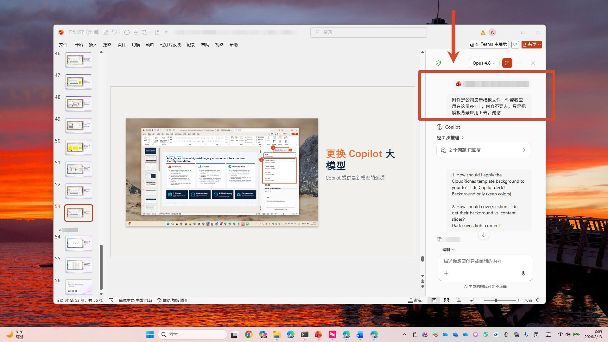608x342 pixels.
Task: Click the accessibility check status text
Action: 173,300
